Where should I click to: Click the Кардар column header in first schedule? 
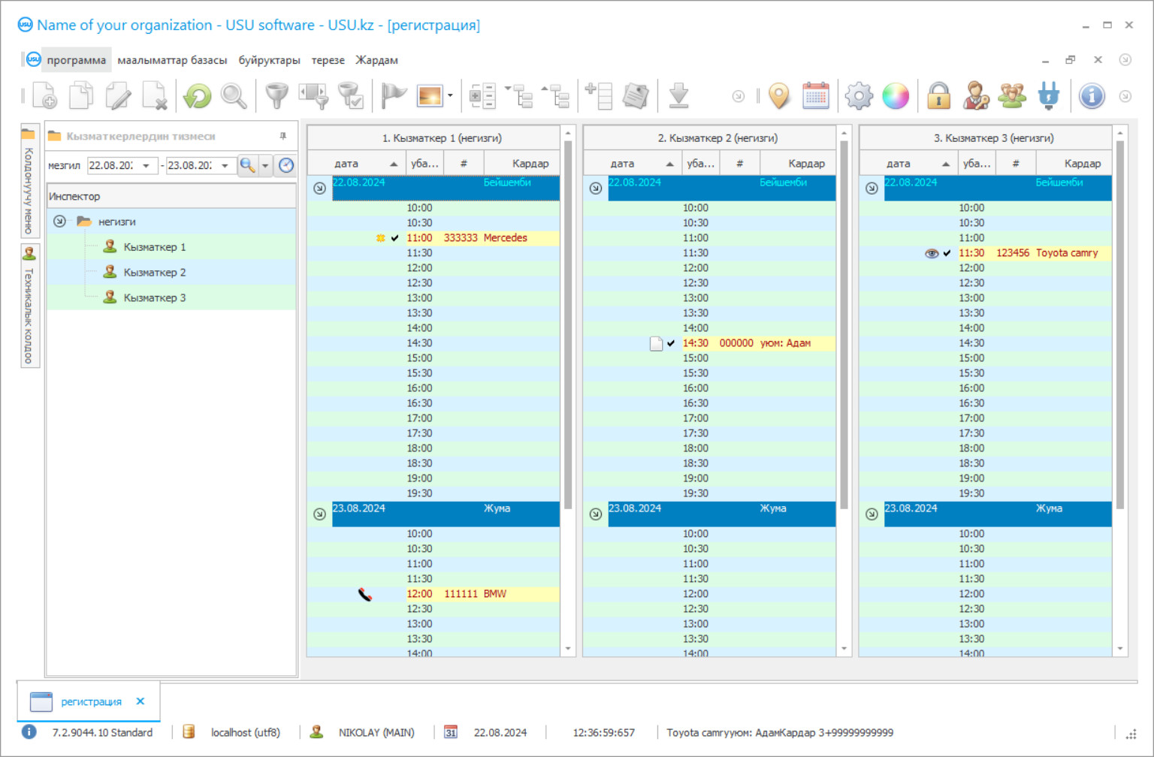click(x=530, y=164)
